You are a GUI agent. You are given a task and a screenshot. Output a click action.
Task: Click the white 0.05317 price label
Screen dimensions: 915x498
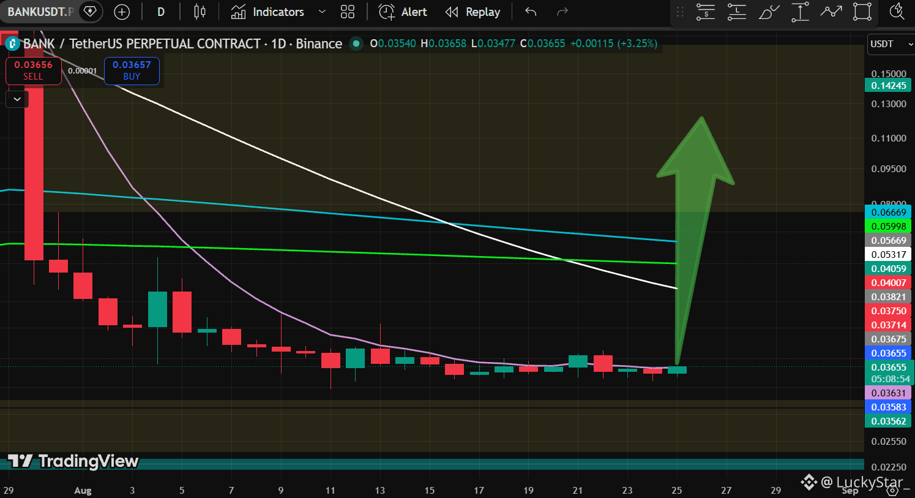[x=889, y=255]
